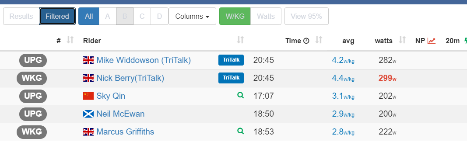The height and width of the screenshot is (159, 467).
Task: Click the UPG badge for Neil McEwan
Action: [33, 114]
